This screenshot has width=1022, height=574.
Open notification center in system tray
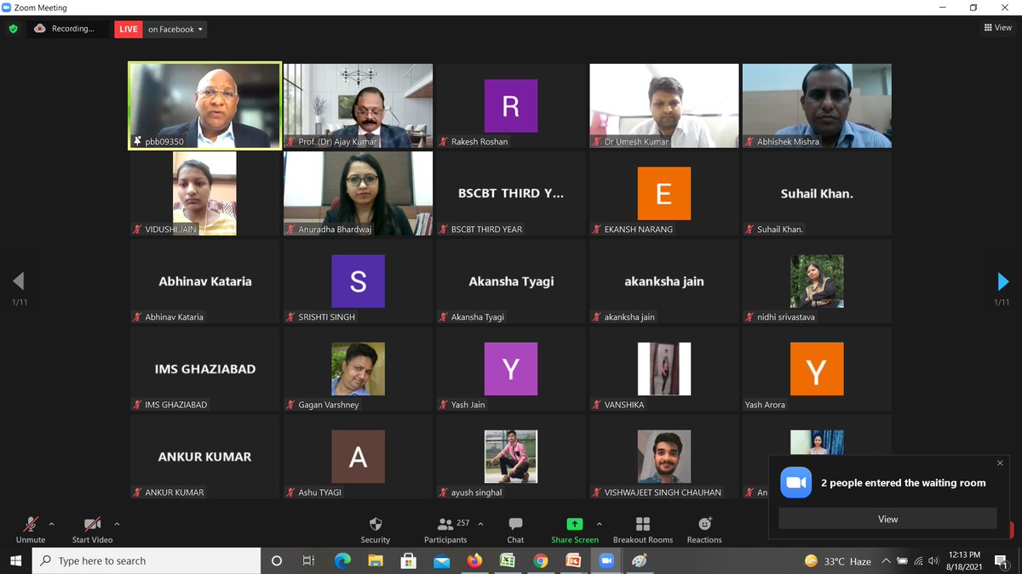(x=1001, y=560)
